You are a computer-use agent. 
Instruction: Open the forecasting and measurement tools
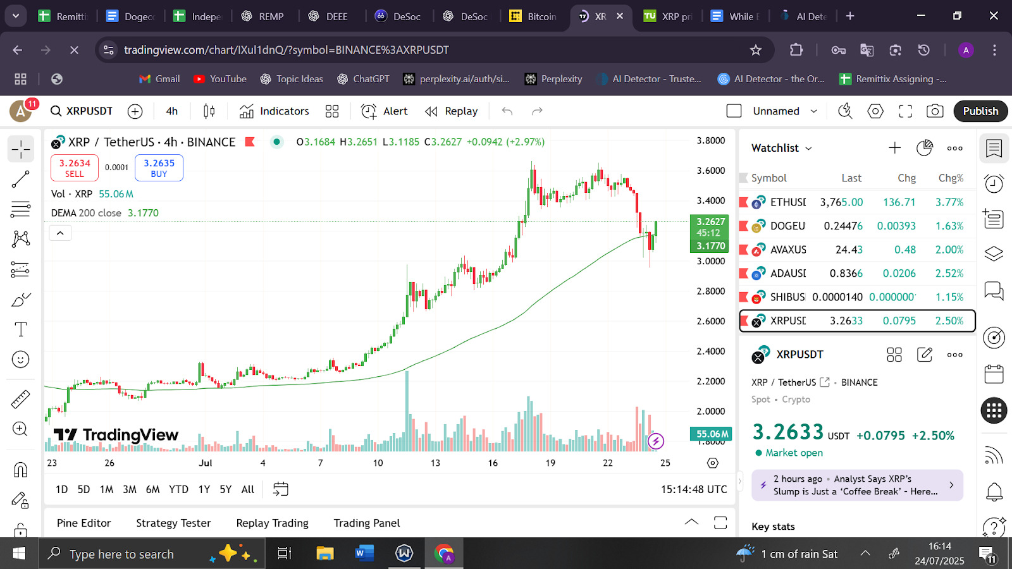(21, 269)
